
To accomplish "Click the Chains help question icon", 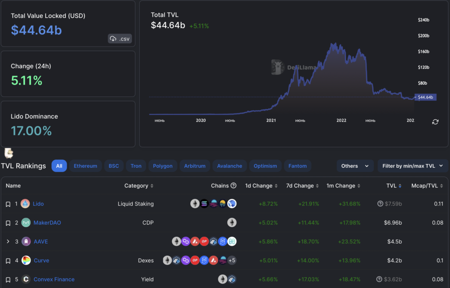I will pyautogui.click(x=233, y=186).
